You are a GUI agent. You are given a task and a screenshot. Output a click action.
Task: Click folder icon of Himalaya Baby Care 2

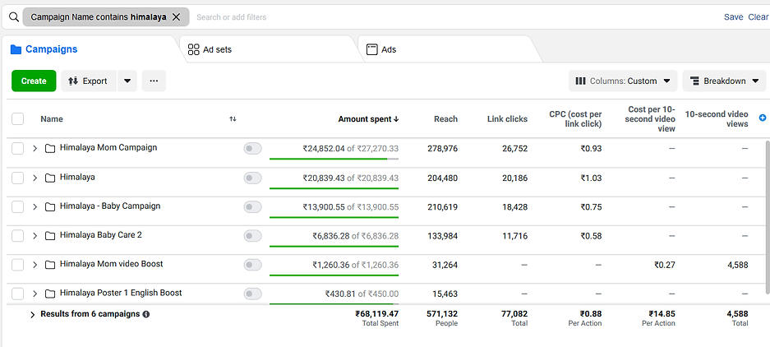coord(50,236)
